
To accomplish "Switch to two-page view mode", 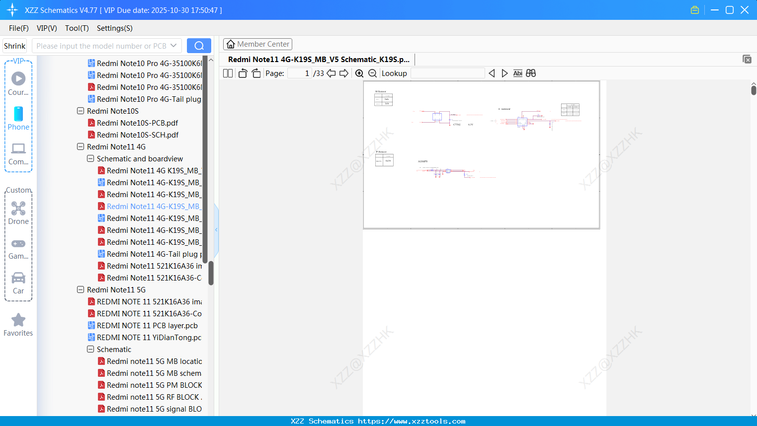I will pos(227,73).
